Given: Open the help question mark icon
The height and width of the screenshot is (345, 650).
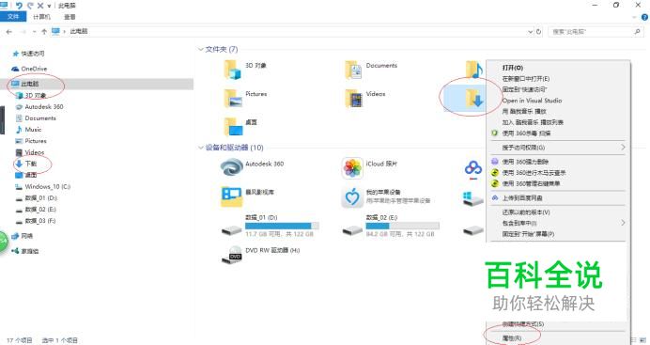Looking at the screenshot, I should (644, 18).
